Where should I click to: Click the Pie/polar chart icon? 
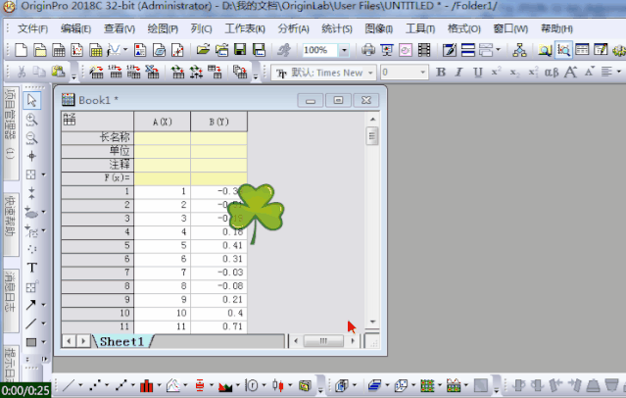click(x=252, y=385)
